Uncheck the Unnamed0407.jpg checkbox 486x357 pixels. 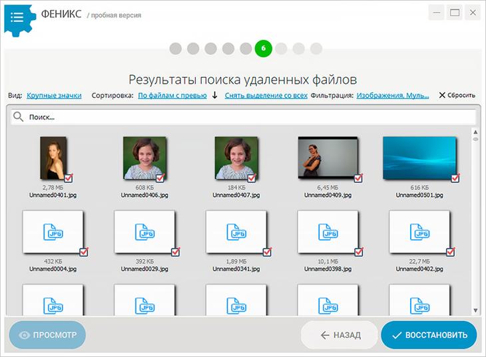point(252,178)
